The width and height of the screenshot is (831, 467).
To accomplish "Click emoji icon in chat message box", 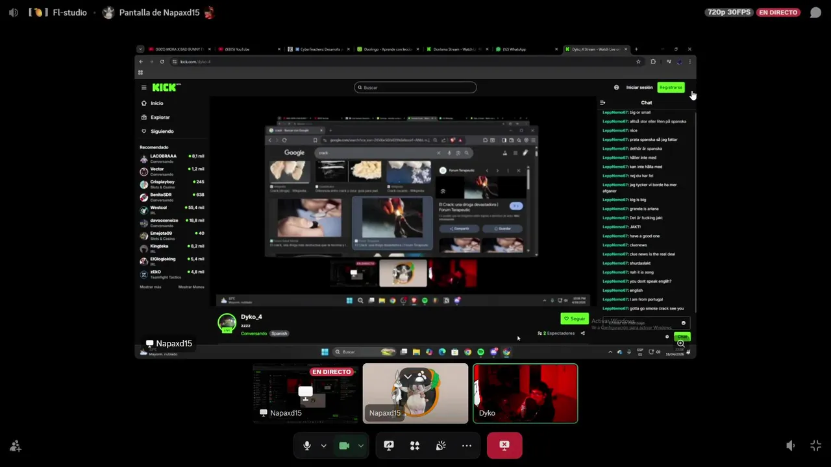I will tap(683, 323).
